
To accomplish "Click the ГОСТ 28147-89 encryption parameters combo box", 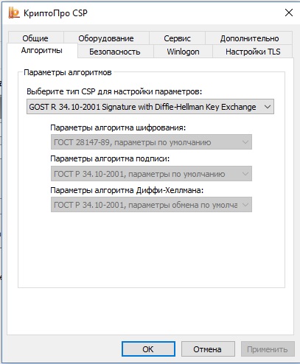I will click(x=151, y=142).
